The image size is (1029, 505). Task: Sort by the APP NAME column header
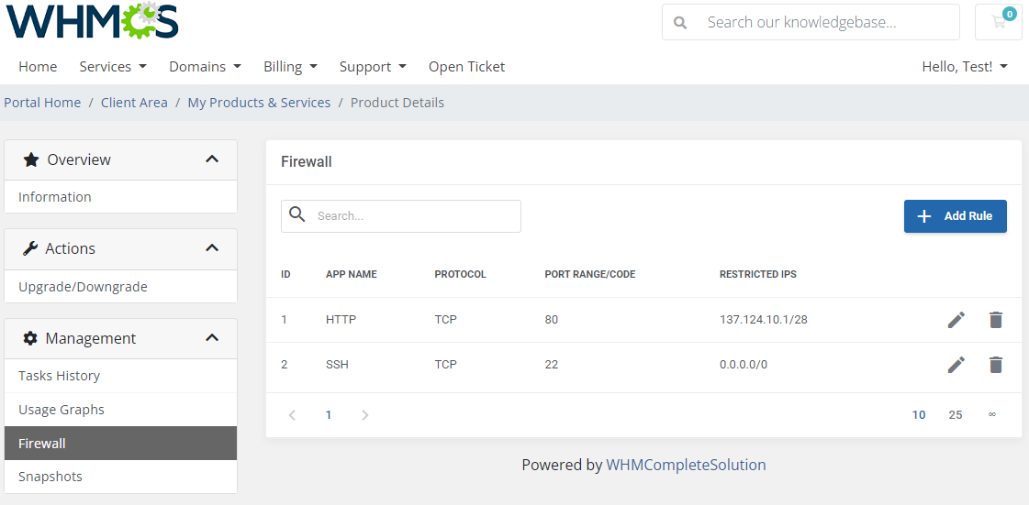pos(351,274)
